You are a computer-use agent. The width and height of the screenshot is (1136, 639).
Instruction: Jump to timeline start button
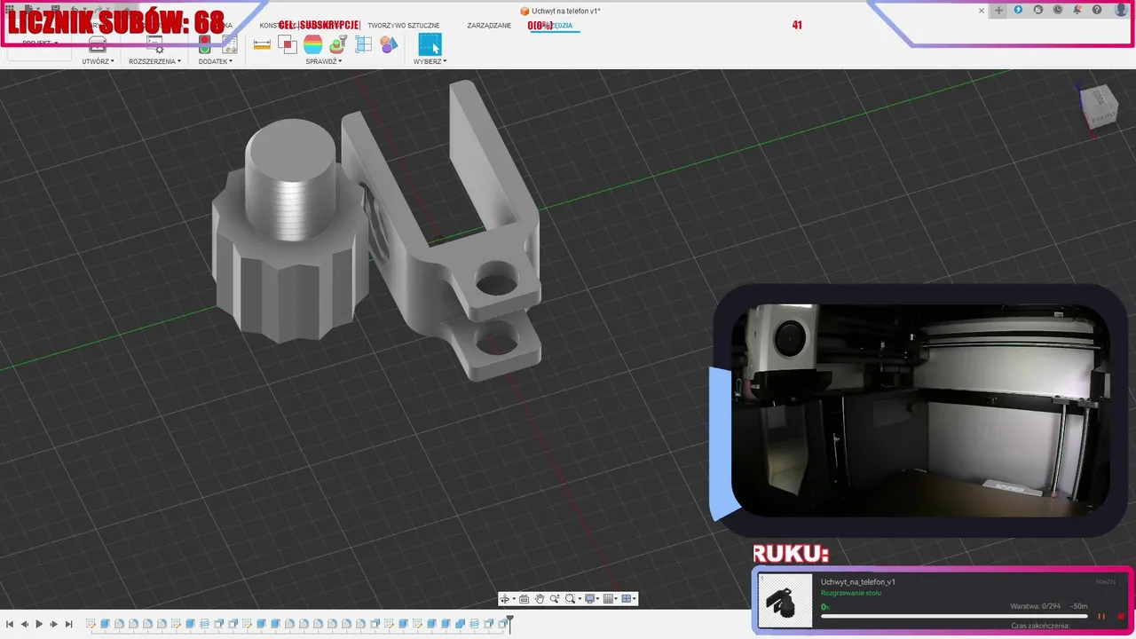coord(10,625)
